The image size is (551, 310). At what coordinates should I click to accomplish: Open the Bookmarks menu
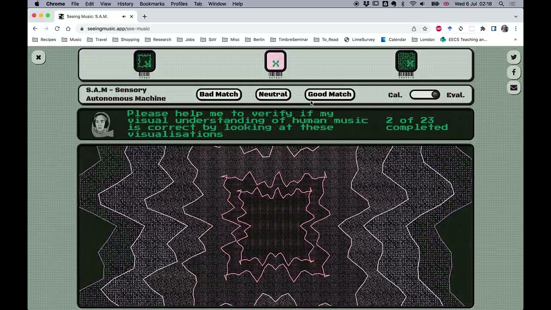click(x=152, y=4)
